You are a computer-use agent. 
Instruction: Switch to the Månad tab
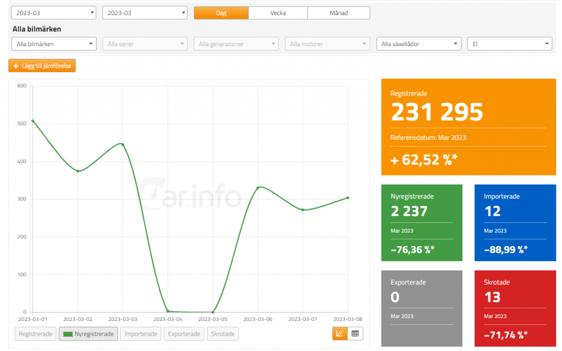click(x=339, y=13)
